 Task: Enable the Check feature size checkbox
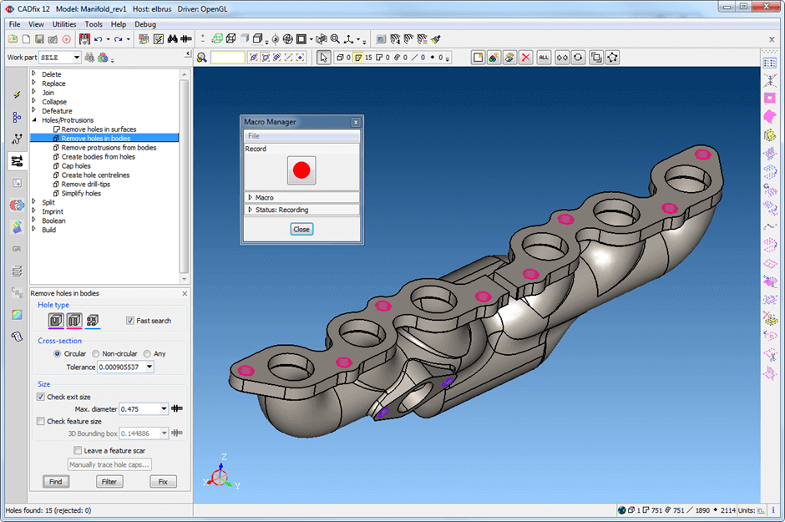click(41, 422)
